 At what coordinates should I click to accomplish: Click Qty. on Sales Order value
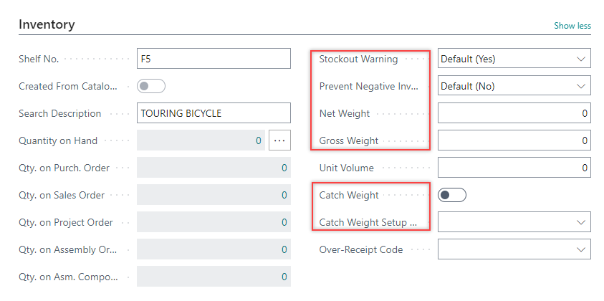[x=284, y=195]
